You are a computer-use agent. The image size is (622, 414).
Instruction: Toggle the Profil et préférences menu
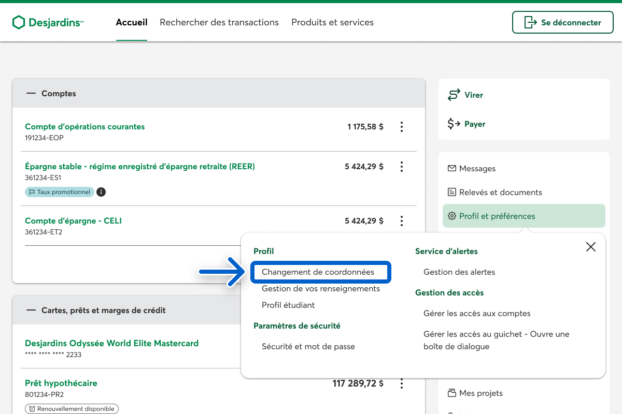(x=524, y=216)
